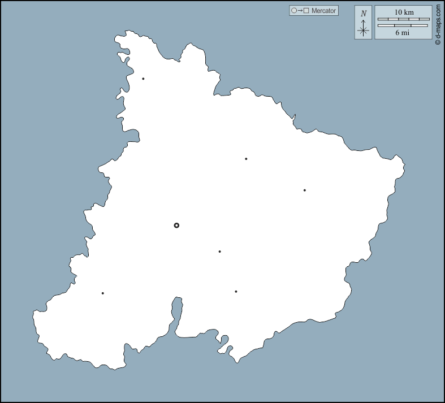Viewport: 445px width, 403px height.
Task: Click the kilometer scale bar
Action: click(403, 19)
